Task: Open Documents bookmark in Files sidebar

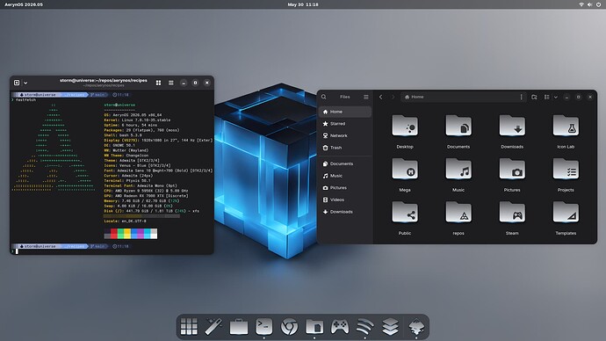Action: [x=345, y=164]
